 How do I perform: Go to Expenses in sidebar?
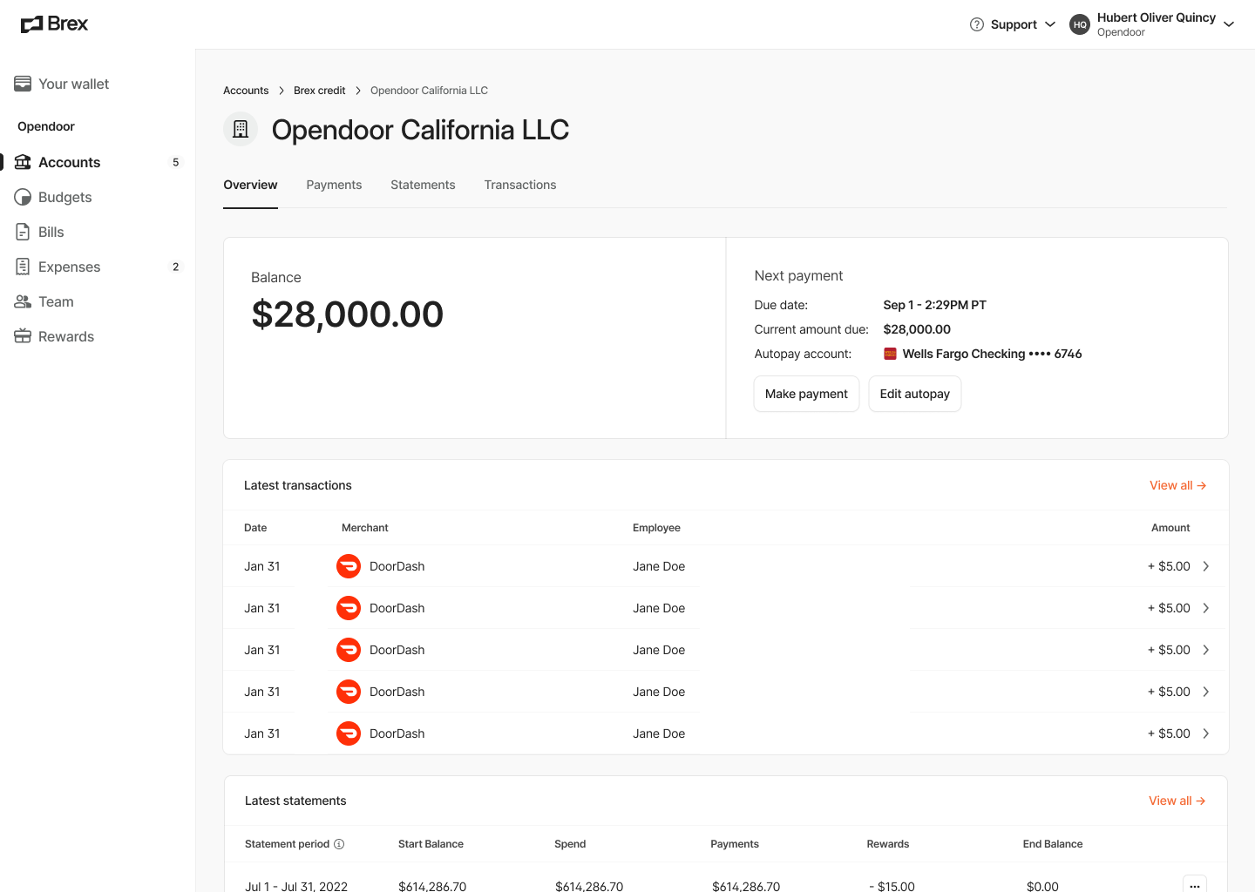[69, 267]
